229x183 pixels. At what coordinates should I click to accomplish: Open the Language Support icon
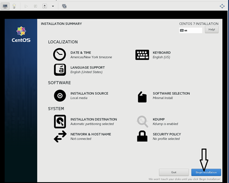60,70
